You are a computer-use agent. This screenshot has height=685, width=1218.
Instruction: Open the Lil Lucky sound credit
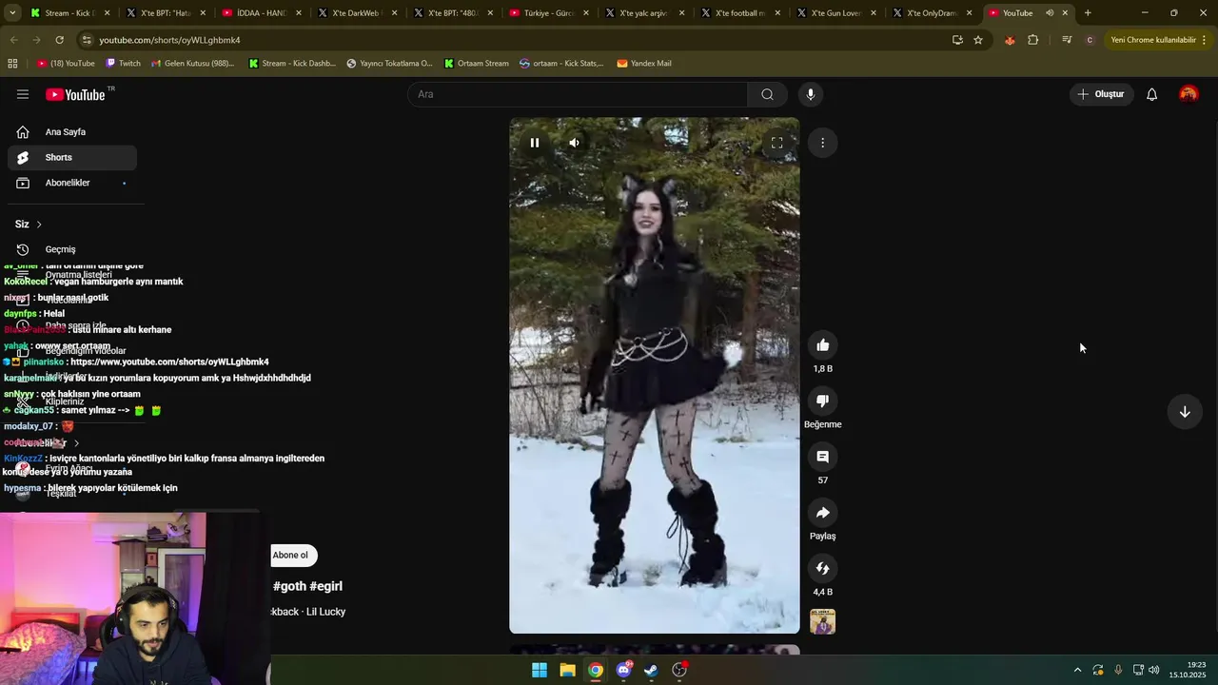pyautogui.click(x=325, y=612)
